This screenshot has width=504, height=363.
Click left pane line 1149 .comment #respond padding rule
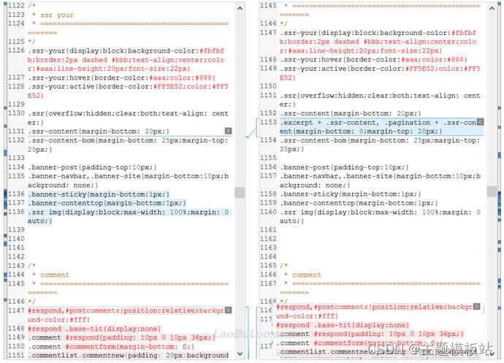point(121,337)
